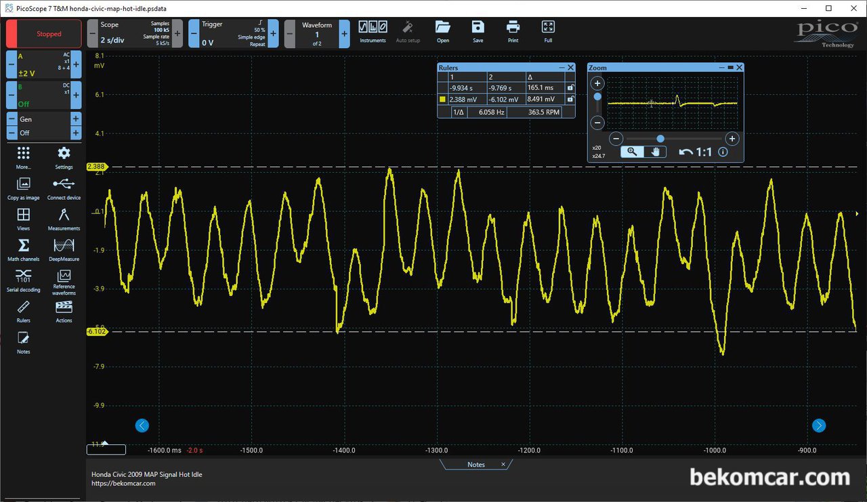The width and height of the screenshot is (867, 502).
Task: Open Math channels sigma tool
Action: [24, 249]
